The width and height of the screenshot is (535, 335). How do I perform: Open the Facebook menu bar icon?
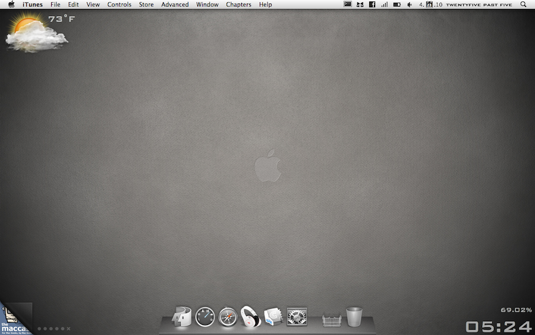point(372,4)
